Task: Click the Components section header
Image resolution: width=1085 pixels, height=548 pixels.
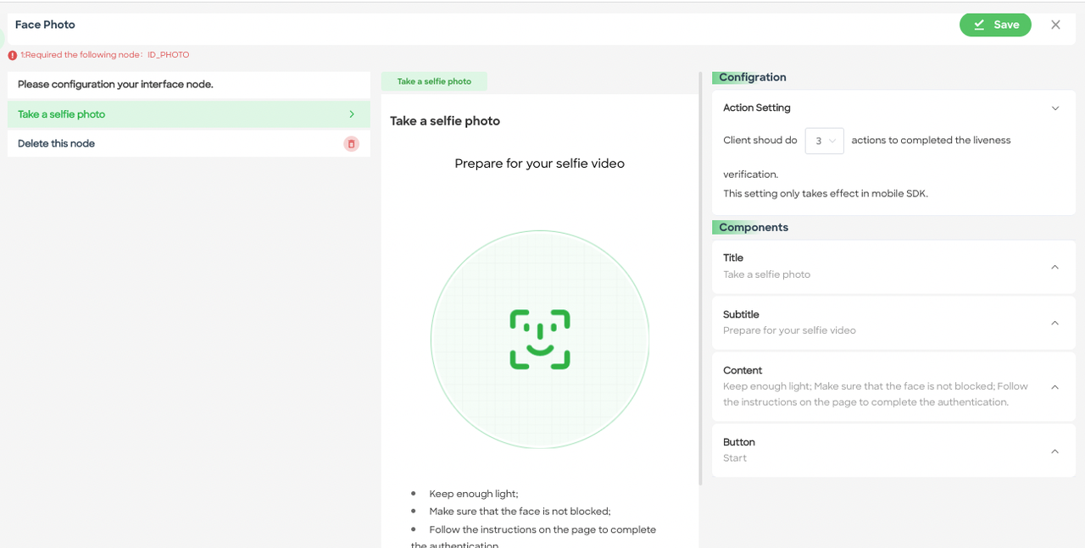Action: [753, 227]
